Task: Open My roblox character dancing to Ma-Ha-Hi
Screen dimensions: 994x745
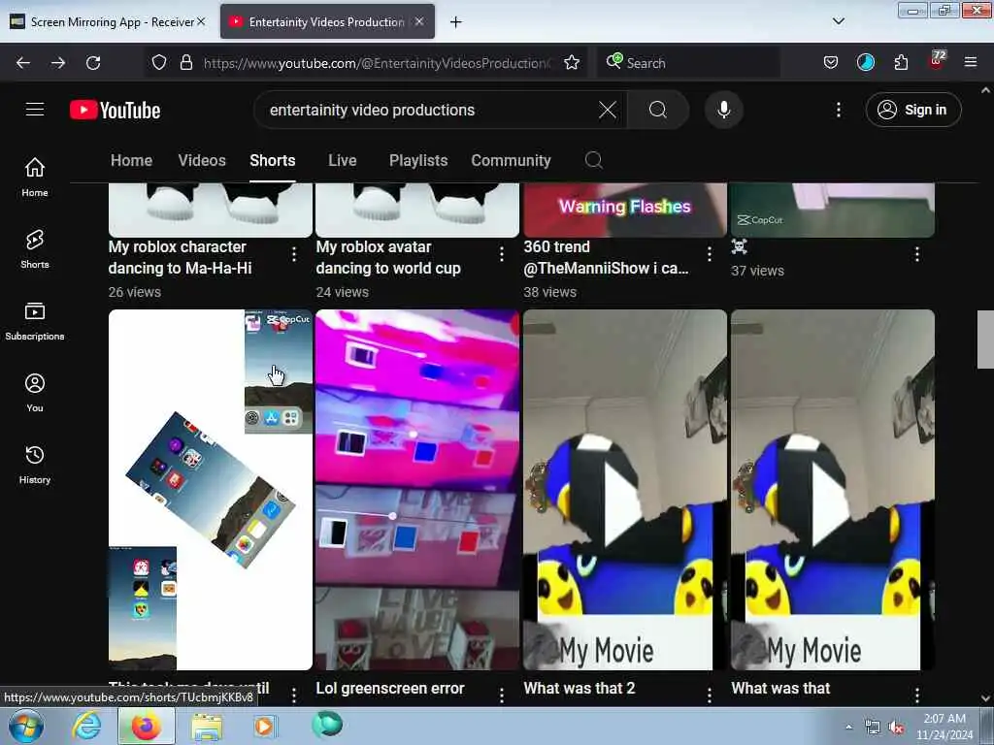Action: [x=180, y=257]
